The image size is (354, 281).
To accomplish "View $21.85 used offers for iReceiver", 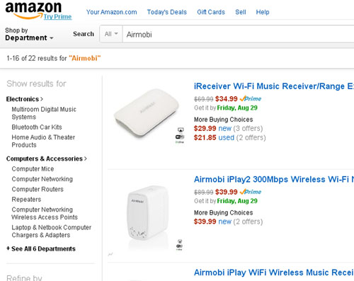I will click(229, 137).
